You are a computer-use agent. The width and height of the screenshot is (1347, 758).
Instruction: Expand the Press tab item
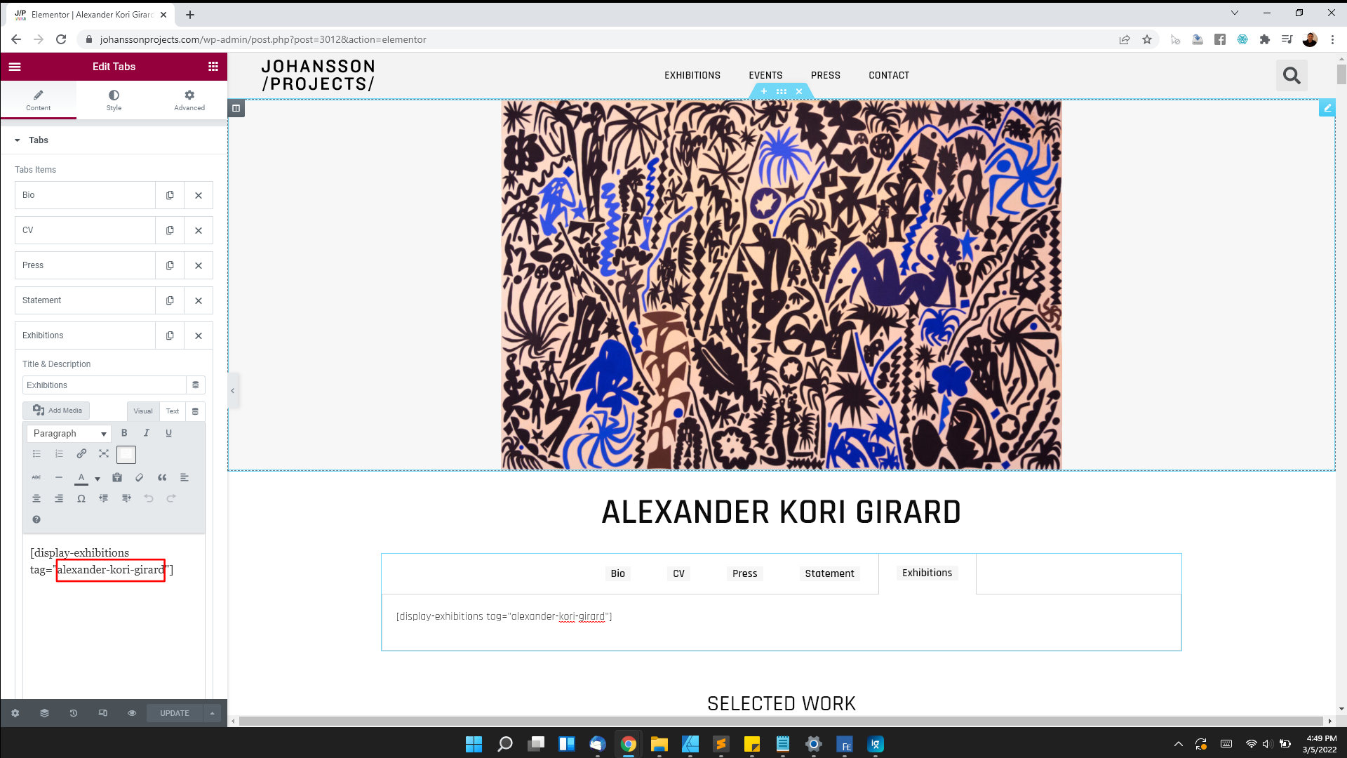click(x=85, y=265)
